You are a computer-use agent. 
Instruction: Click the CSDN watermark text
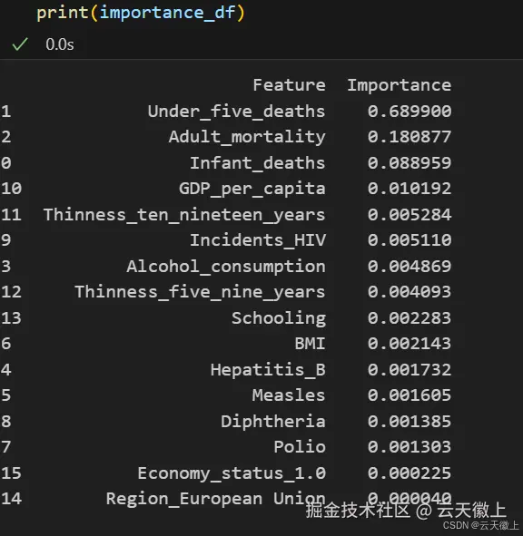(481, 525)
